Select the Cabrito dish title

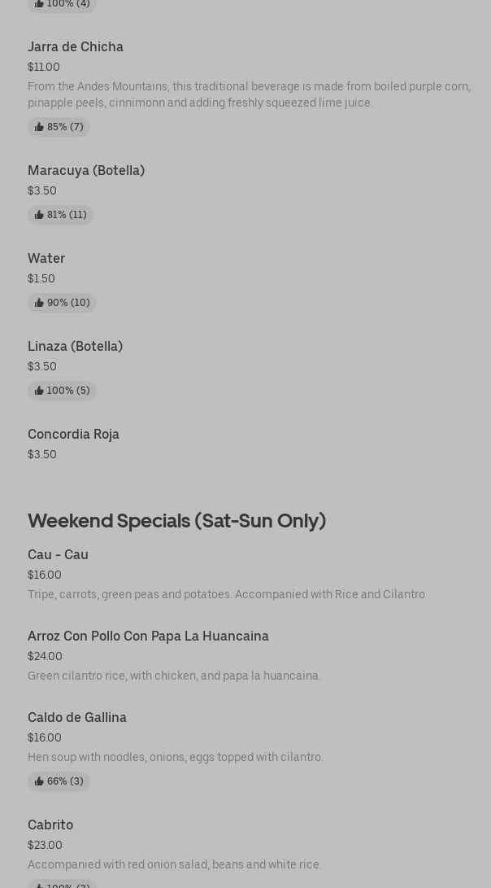pos(50,825)
